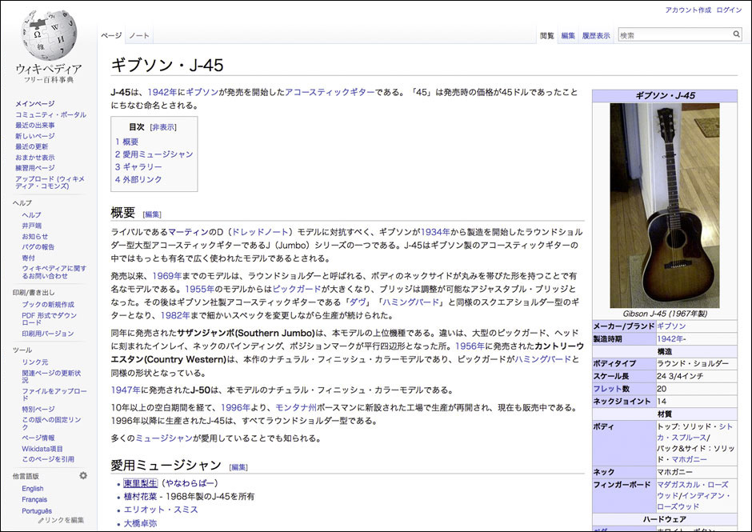This screenshot has height=532, width=752.
Task: Open 特別ページ tool link
Action: click(38, 409)
